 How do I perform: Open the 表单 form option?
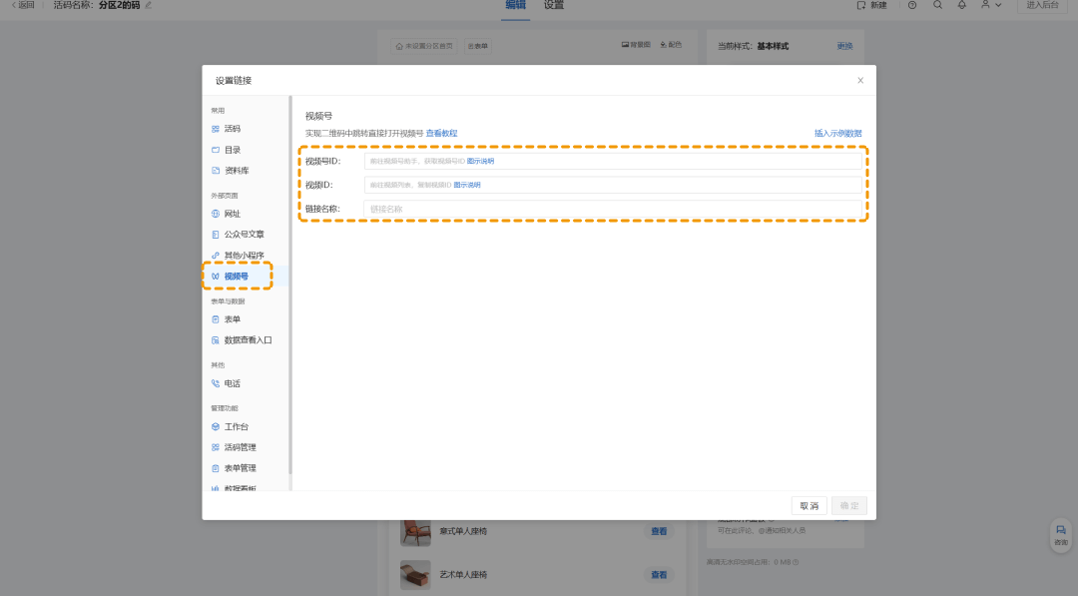[232, 319]
